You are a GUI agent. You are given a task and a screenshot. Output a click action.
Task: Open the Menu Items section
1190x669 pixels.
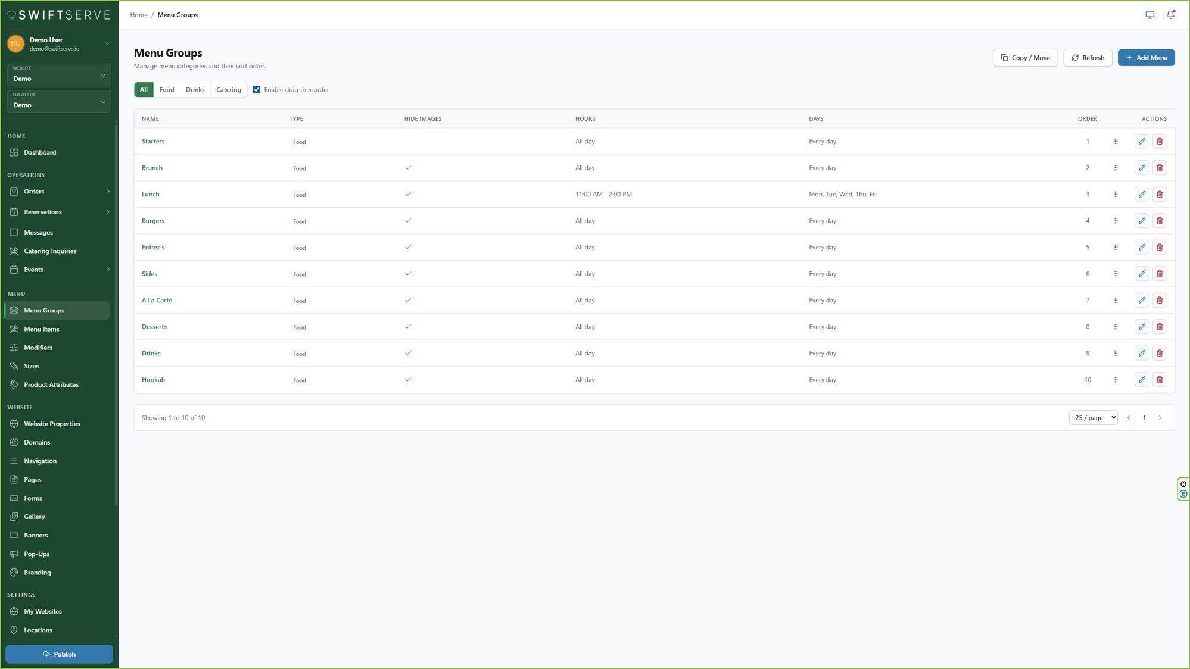42,329
